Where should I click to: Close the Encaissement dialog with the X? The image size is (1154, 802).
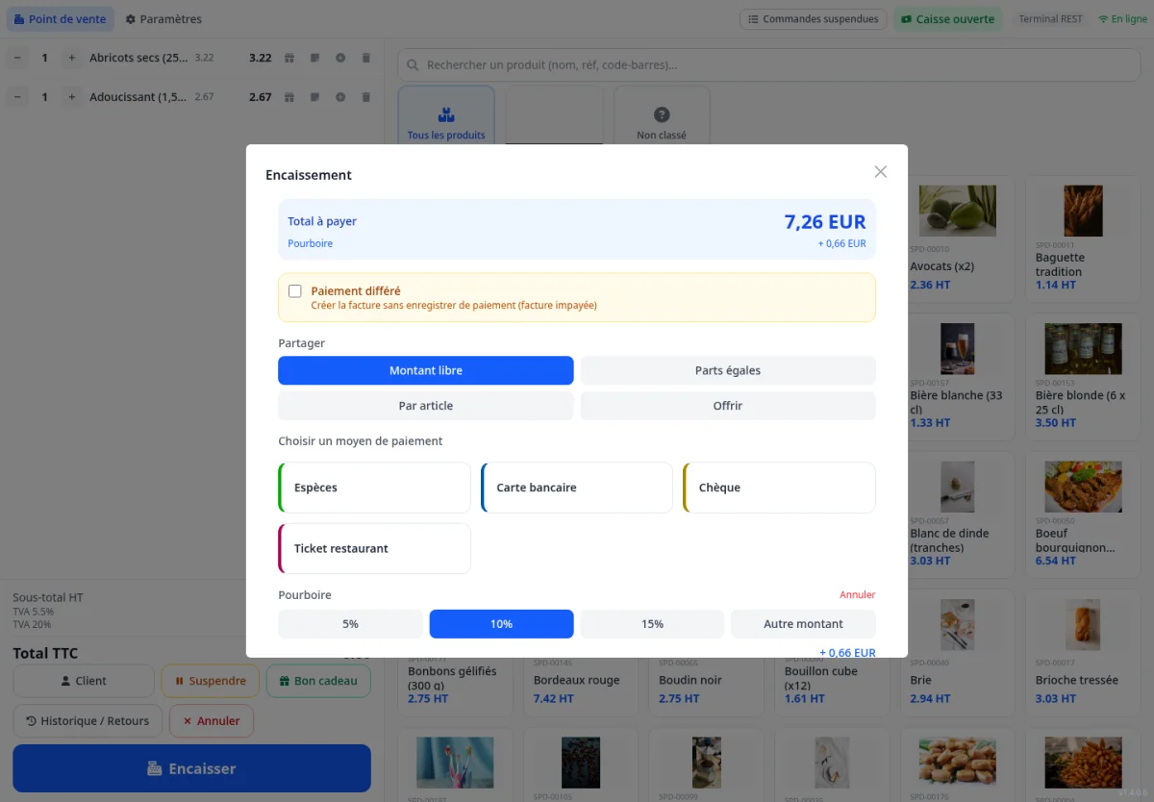(x=880, y=172)
